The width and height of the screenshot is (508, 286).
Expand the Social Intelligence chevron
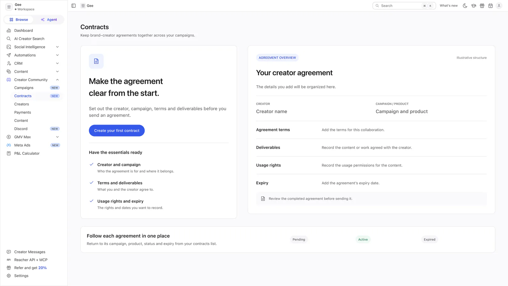click(57, 47)
